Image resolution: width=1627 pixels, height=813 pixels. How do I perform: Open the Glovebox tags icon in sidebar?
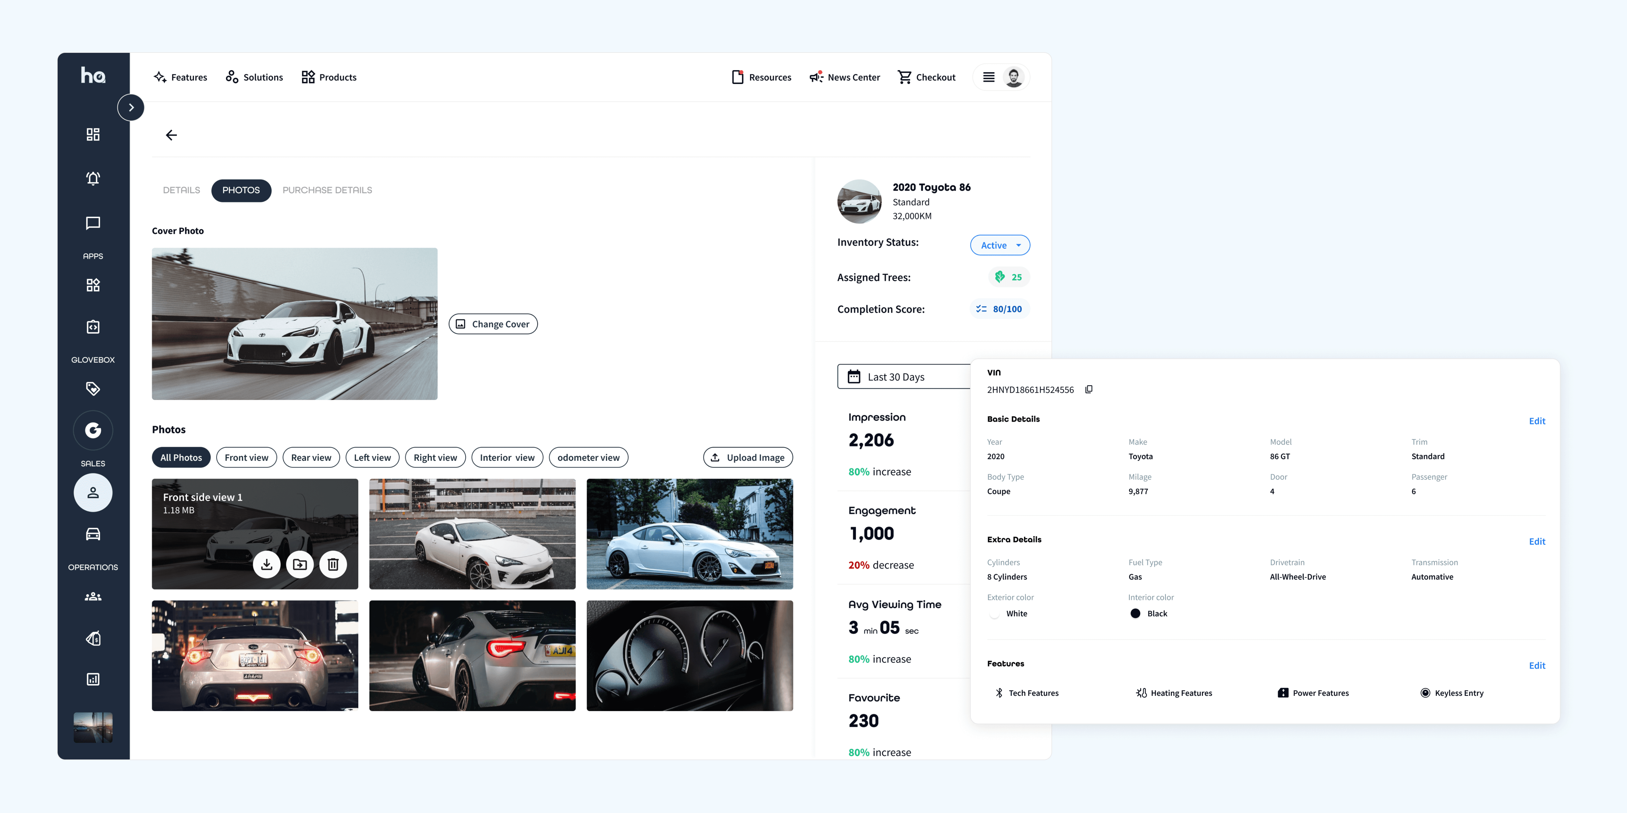coord(93,388)
